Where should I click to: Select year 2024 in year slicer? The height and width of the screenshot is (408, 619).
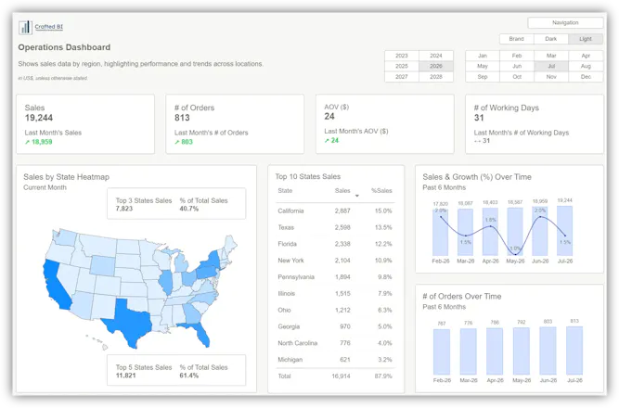coord(436,56)
